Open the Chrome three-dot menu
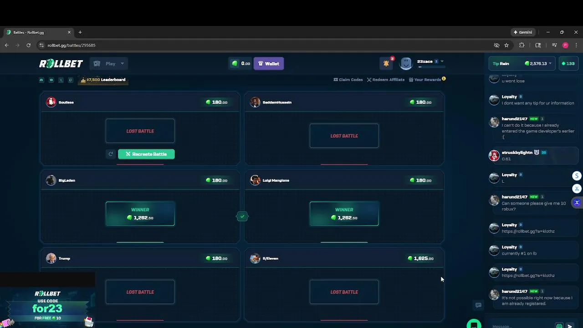Screen dimensions: 583x328 pos(576,45)
